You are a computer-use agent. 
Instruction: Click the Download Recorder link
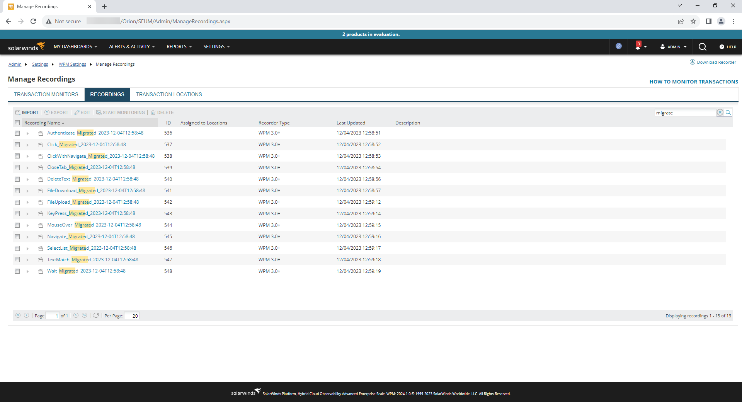(716, 62)
